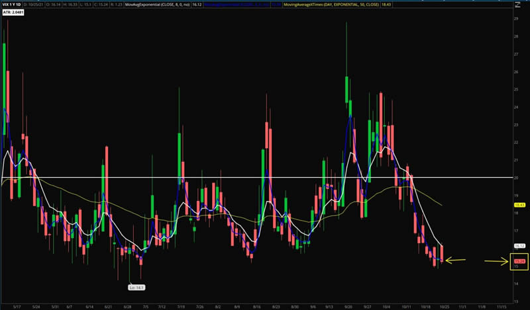
Task: Click the tall green candle near 9/20
Action: [346, 90]
